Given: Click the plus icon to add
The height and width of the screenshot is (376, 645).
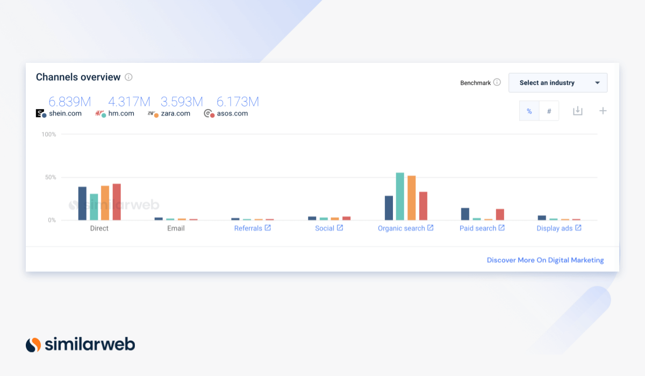Looking at the screenshot, I should (603, 111).
